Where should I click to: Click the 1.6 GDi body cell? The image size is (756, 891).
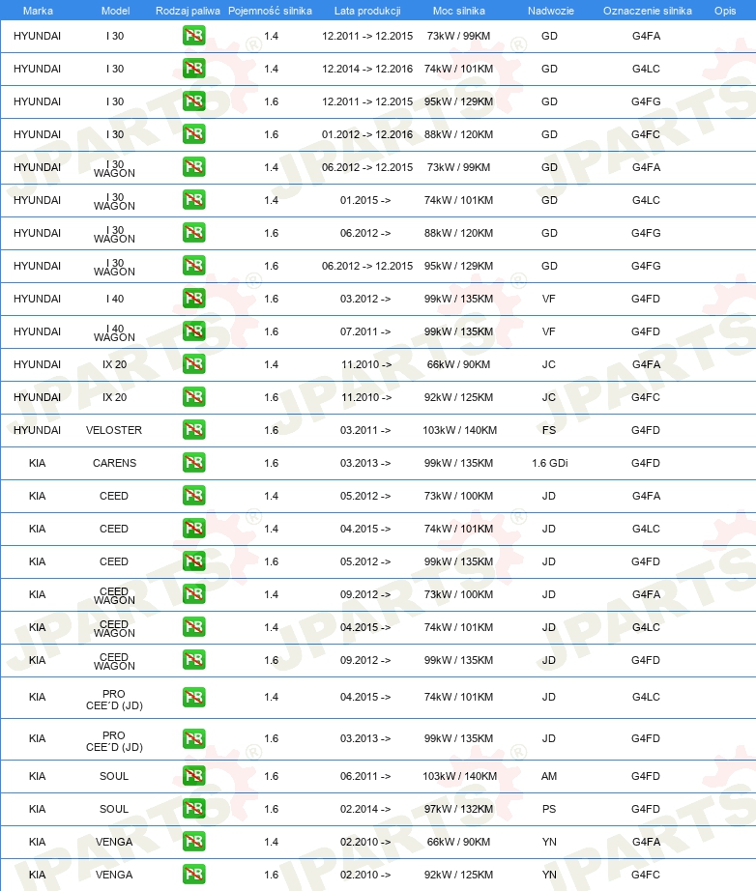[x=550, y=463]
